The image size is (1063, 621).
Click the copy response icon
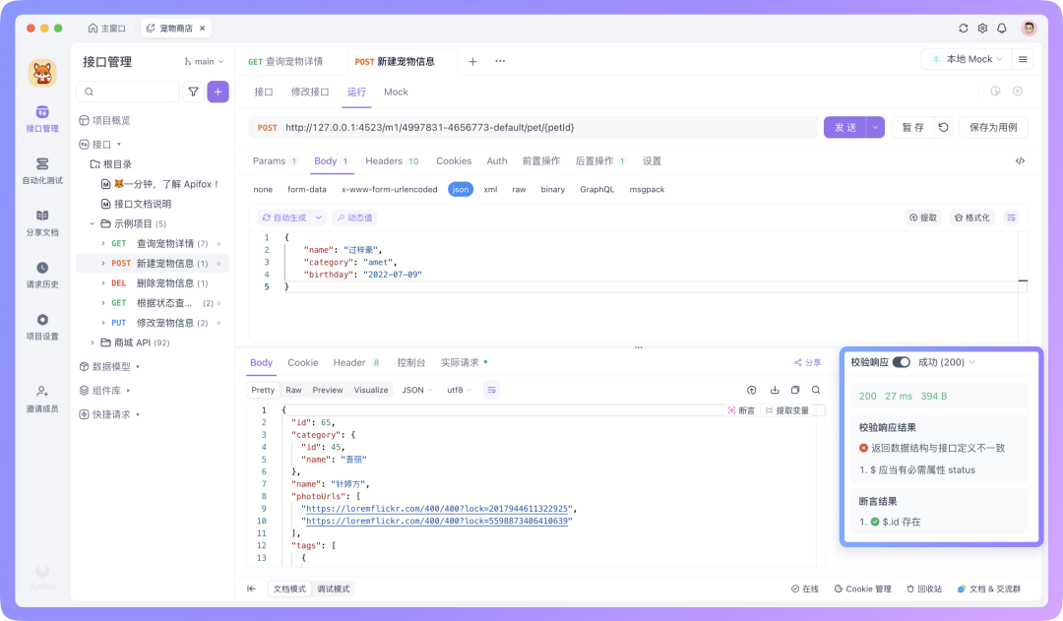tap(795, 390)
